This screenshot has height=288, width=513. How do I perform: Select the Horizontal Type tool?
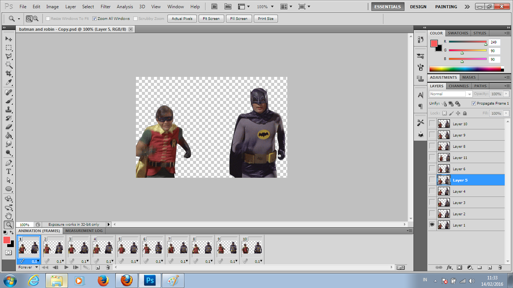pyautogui.click(x=8, y=172)
